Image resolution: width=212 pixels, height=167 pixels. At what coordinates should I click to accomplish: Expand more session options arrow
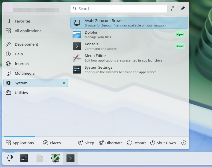click(x=184, y=143)
